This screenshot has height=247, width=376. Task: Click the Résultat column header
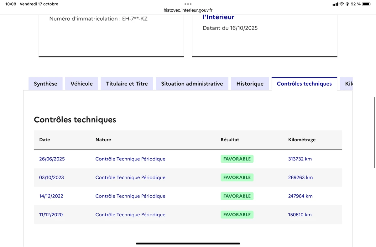pos(230,140)
